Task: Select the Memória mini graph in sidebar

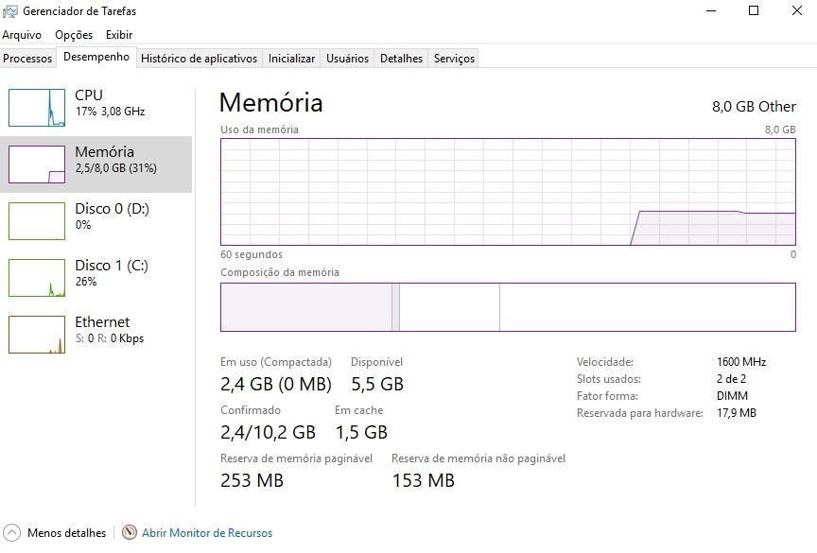Action: click(37, 164)
